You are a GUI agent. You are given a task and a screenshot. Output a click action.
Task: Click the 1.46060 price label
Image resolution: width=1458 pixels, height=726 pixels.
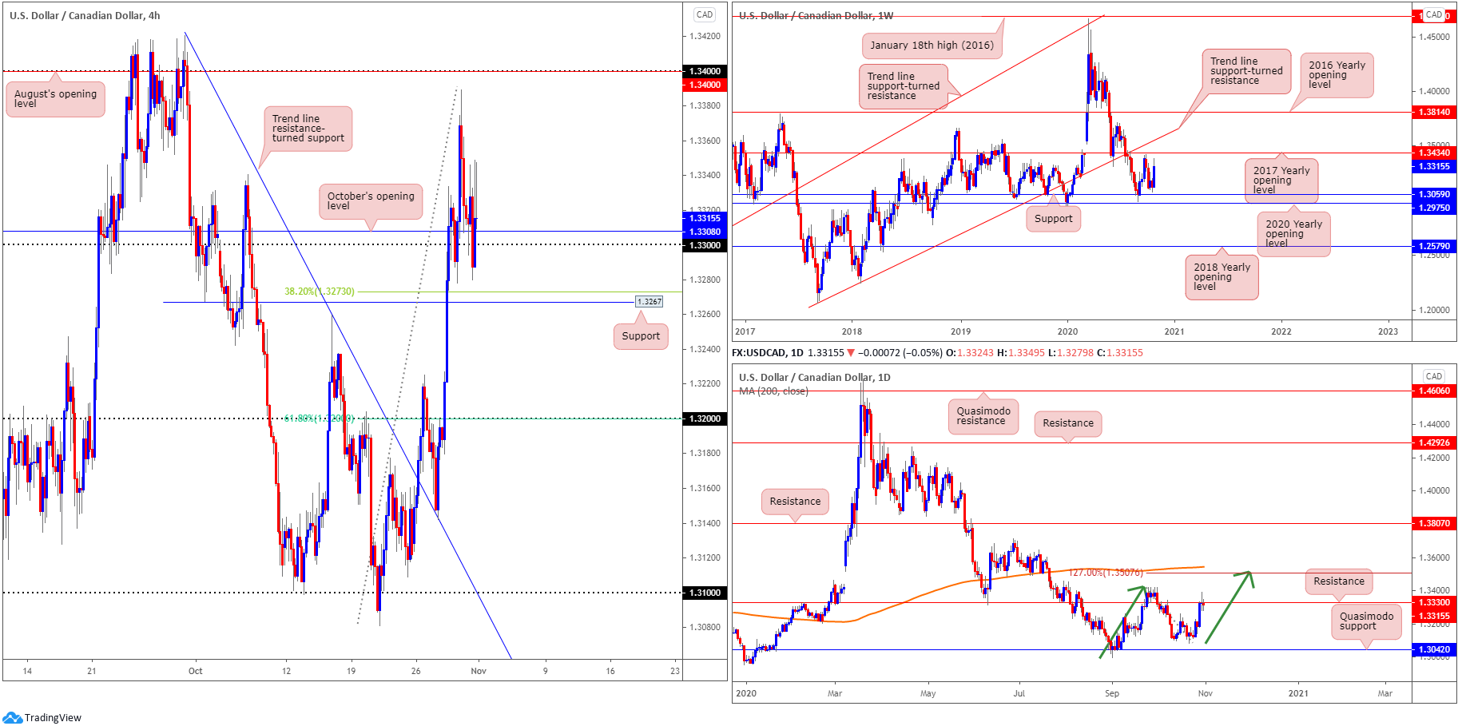click(x=1433, y=391)
